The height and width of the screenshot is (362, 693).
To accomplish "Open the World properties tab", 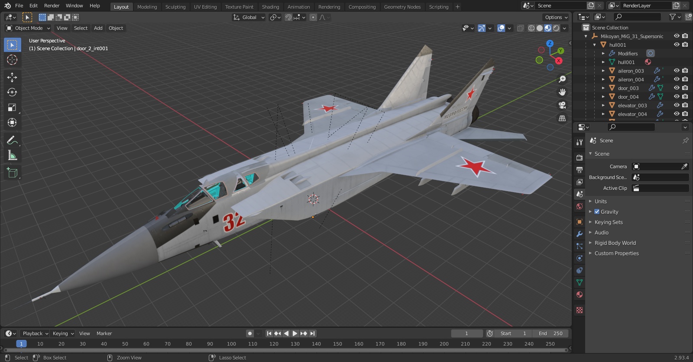I will click(x=580, y=206).
